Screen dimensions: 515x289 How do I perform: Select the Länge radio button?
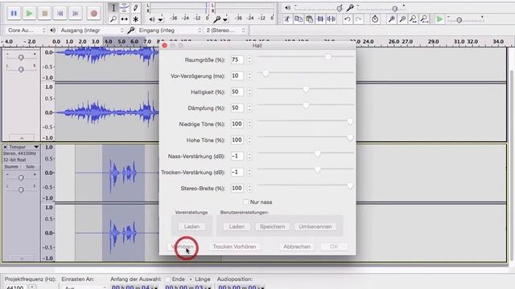pyautogui.click(x=191, y=279)
